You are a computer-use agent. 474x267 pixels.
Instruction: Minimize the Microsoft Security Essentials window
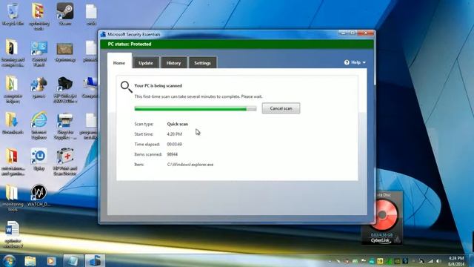[343, 33]
